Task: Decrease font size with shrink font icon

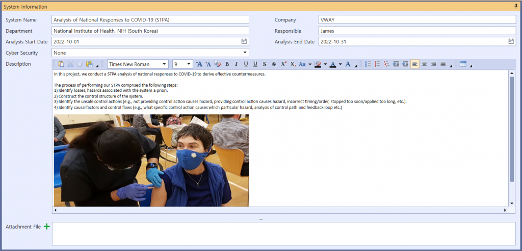Action: pos(208,64)
